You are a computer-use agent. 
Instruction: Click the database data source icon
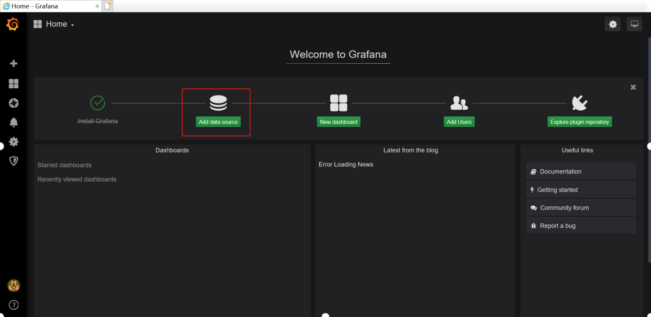pos(218,103)
